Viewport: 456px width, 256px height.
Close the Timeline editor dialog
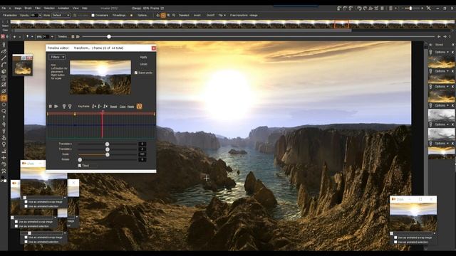154,48
